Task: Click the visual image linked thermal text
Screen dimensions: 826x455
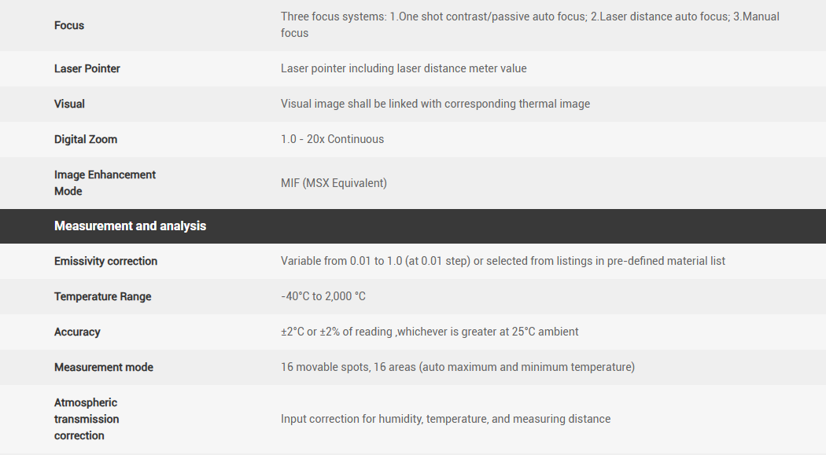Action: click(x=435, y=104)
